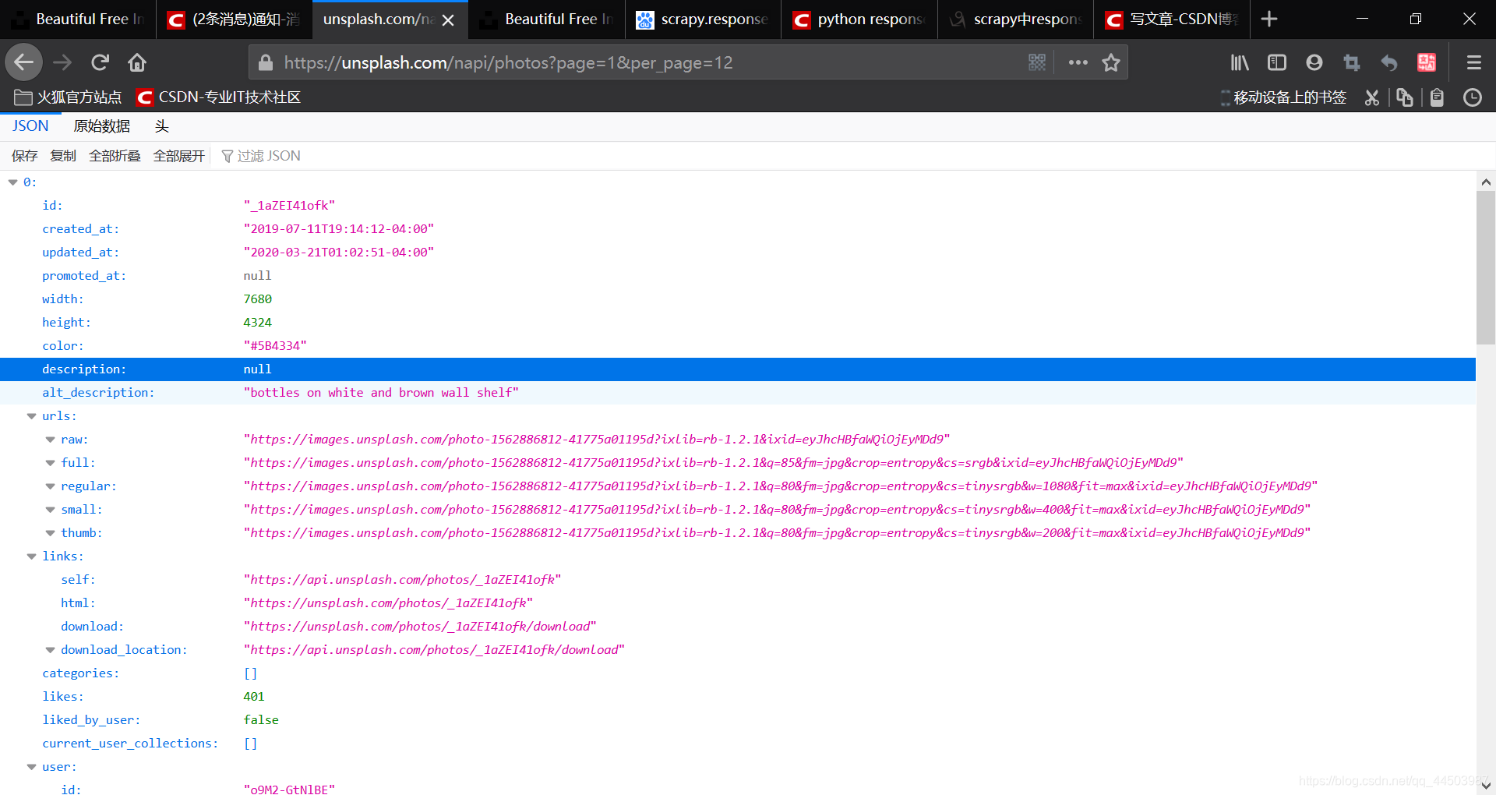Image resolution: width=1496 pixels, height=795 pixels.
Task: Open the Firefox hamburger menu
Action: click(1473, 62)
